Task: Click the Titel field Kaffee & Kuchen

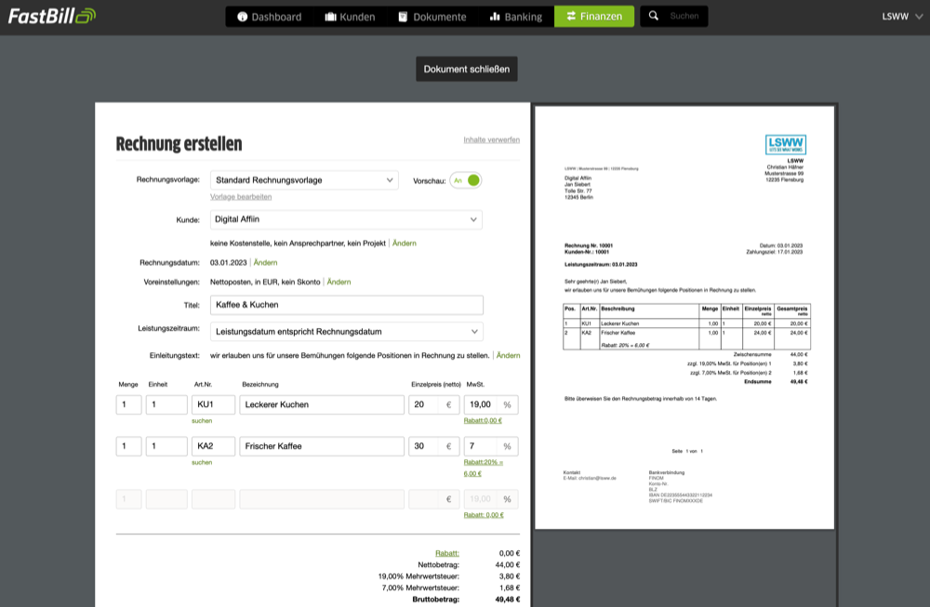Action: 346,305
